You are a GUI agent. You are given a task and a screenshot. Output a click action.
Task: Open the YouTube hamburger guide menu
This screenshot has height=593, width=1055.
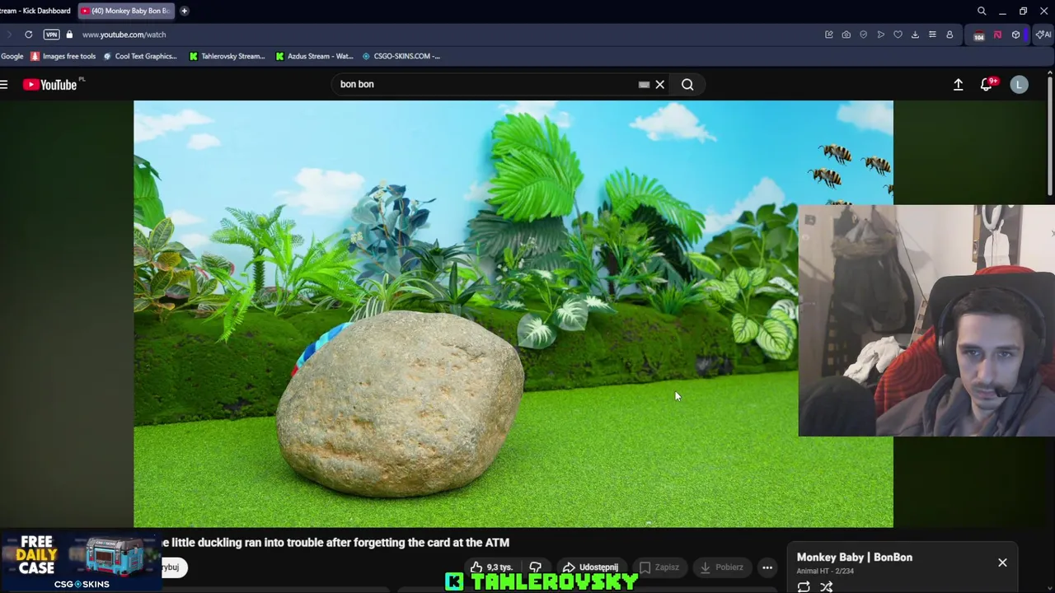coord(4,84)
